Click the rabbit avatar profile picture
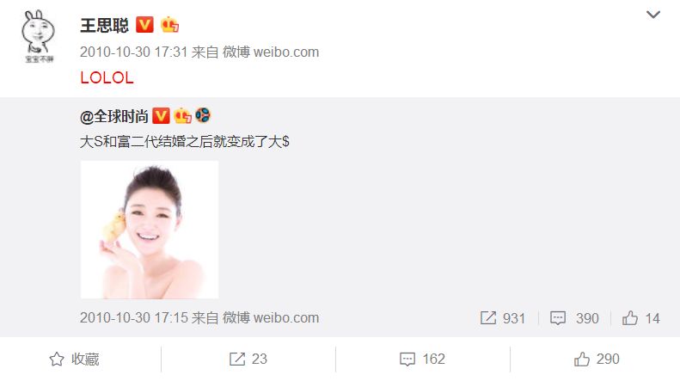The width and height of the screenshot is (680, 381). [38, 36]
